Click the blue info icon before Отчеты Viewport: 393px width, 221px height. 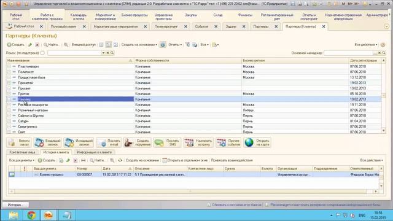pyautogui.click(x=163, y=45)
